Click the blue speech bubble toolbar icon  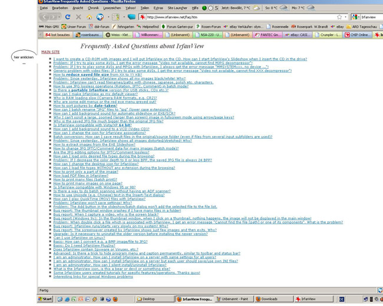pyautogui.click(x=131, y=16)
